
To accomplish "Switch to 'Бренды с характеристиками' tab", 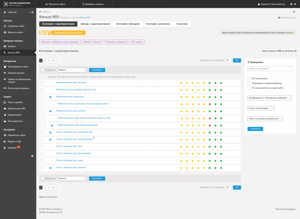I will [x=95, y=24].
